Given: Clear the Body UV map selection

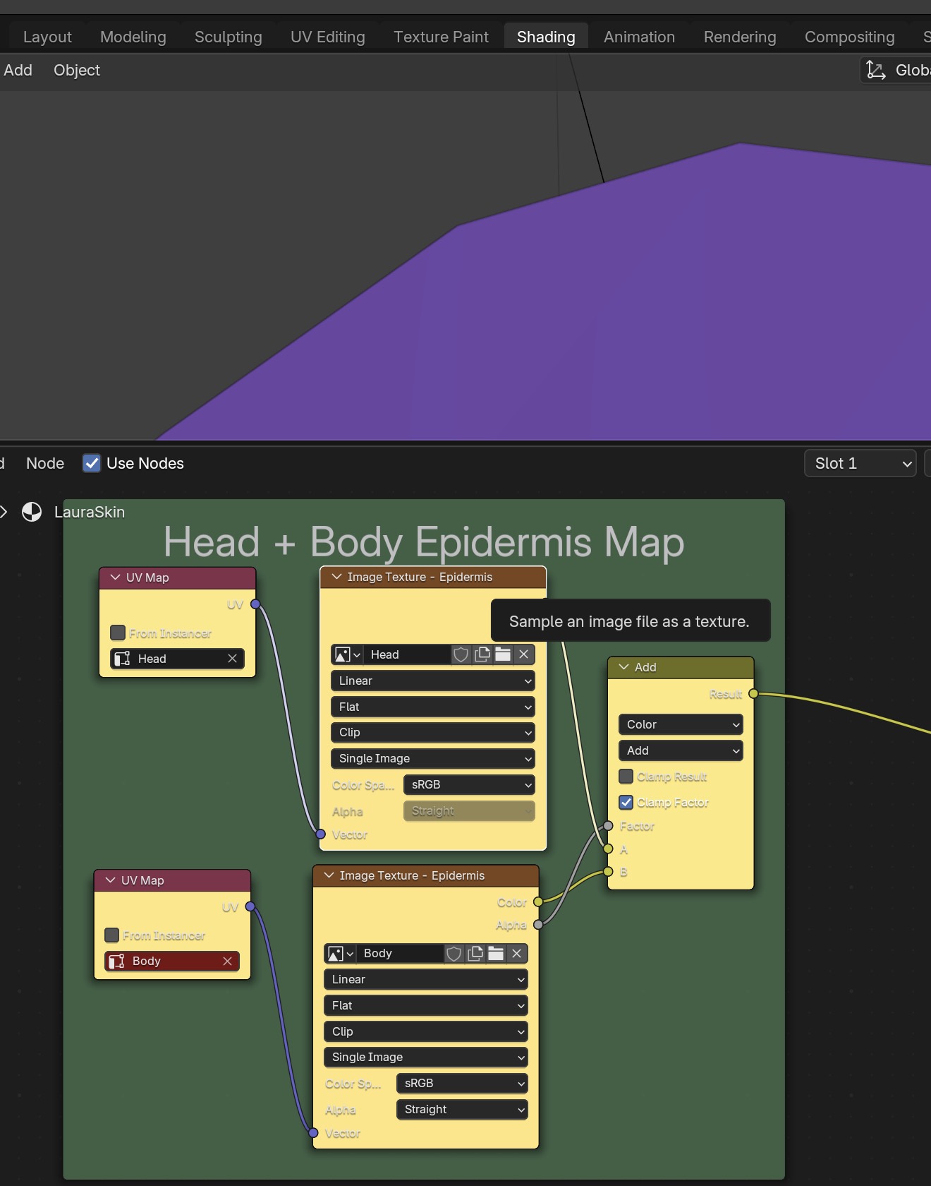Looking at the screenshot, I should 227,961.
